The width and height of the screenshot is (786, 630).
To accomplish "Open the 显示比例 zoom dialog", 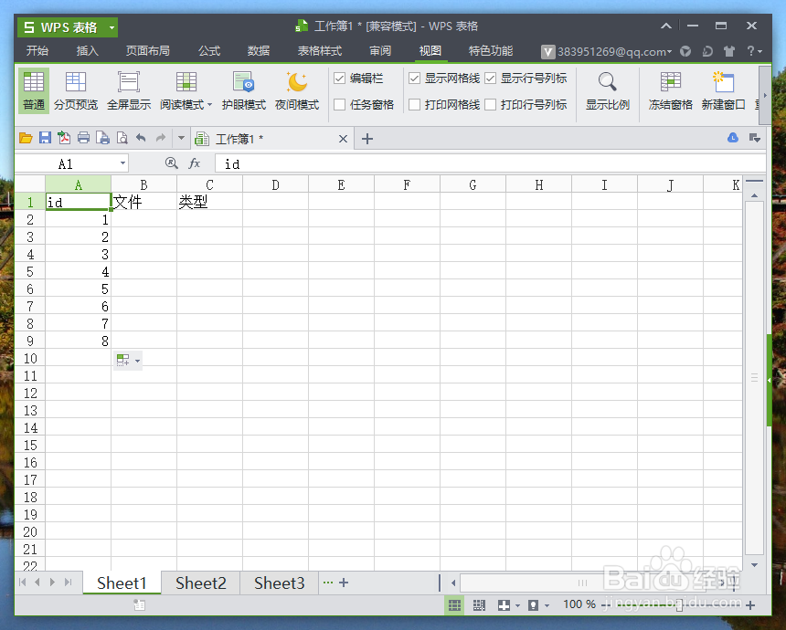I will pos(606,91).
